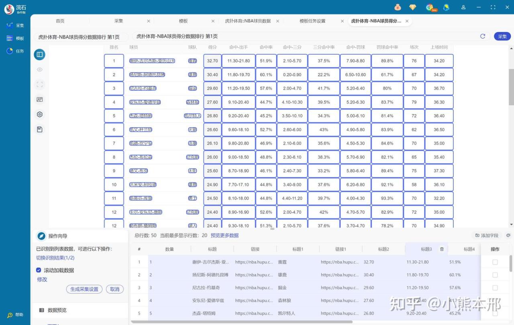Switch to the 首页 tab
The image size is (514, 325).
(60, 21)
